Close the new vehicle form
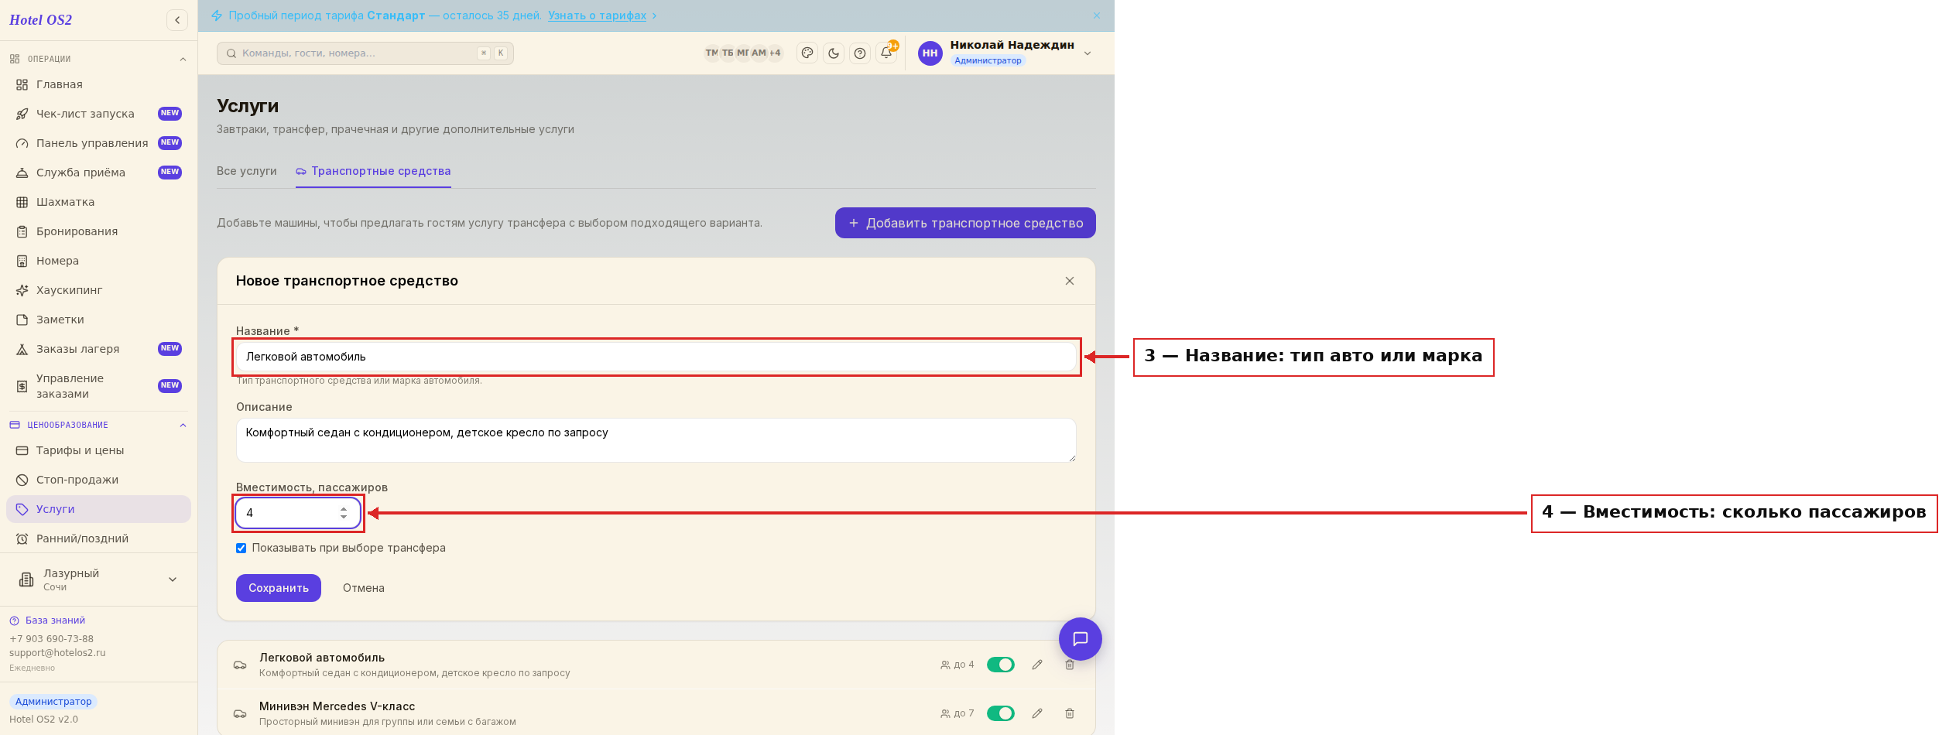 1070,281
